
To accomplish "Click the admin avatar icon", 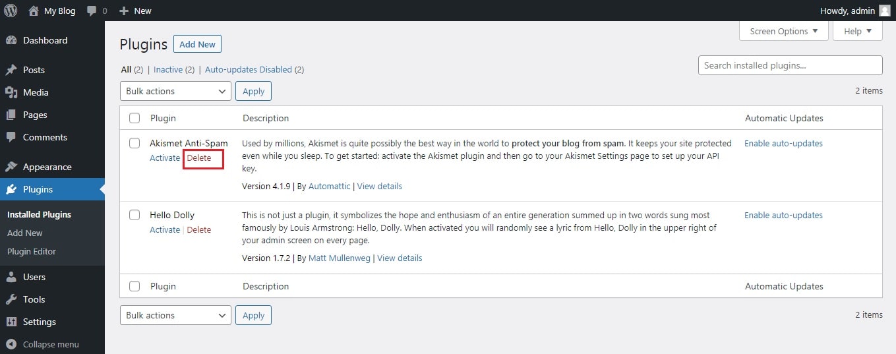I will point(884,11).
